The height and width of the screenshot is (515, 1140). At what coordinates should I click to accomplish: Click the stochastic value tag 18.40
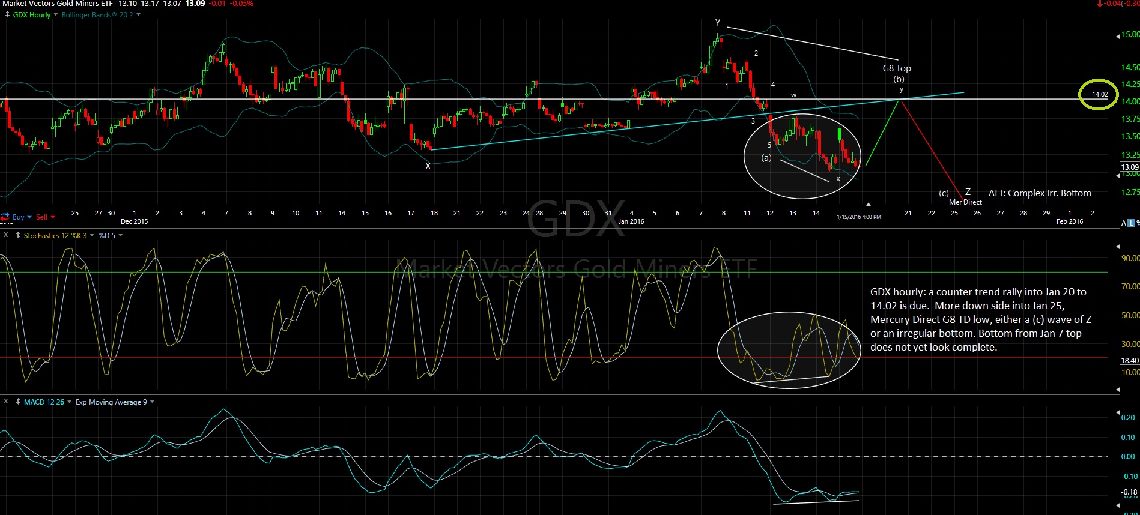(x=1130, y=360)
